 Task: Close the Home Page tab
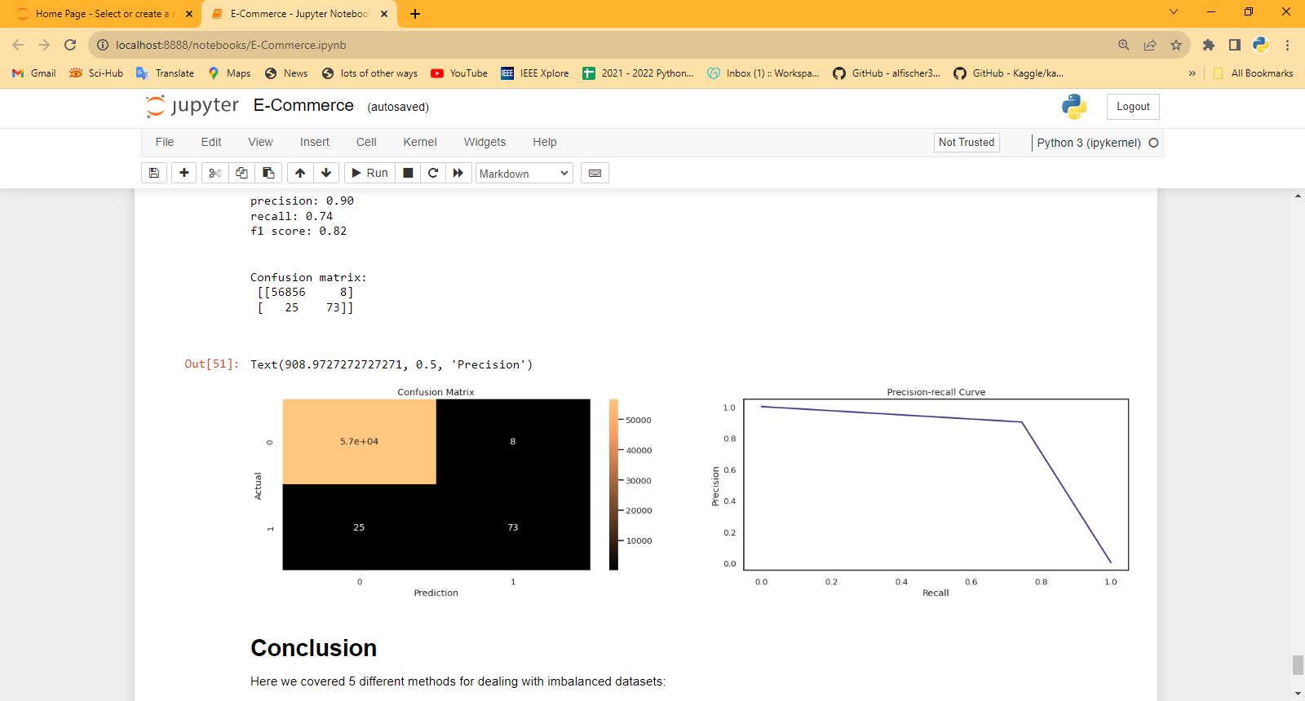(x=189, y=14)
